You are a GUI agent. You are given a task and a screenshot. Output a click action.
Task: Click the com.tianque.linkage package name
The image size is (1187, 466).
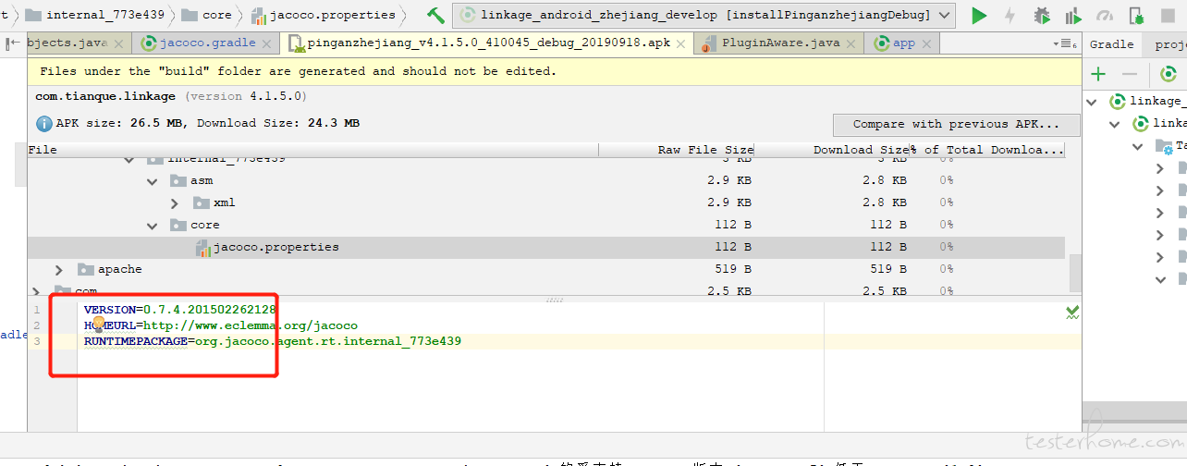click(105, 96)
